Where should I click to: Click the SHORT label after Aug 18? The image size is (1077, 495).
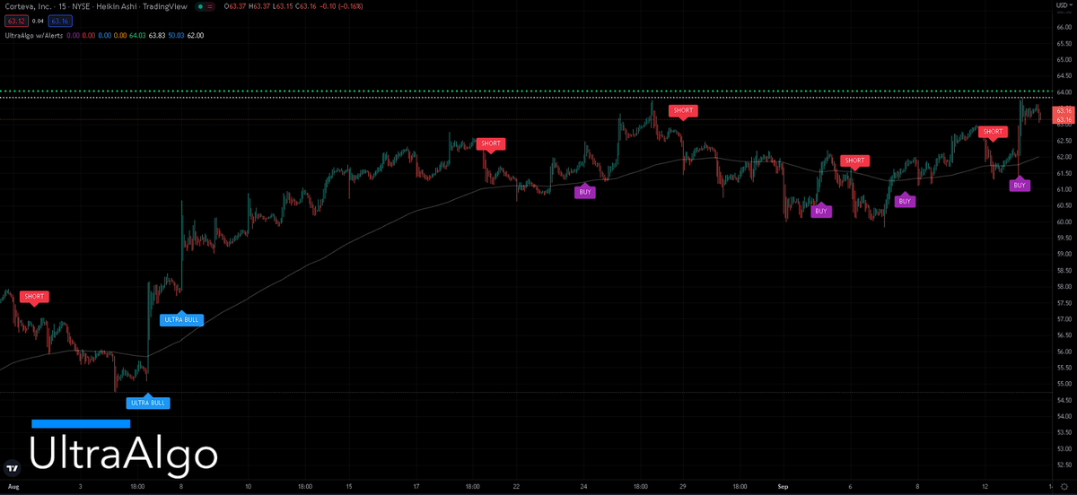pyautogui.click(x=491, y=143)
